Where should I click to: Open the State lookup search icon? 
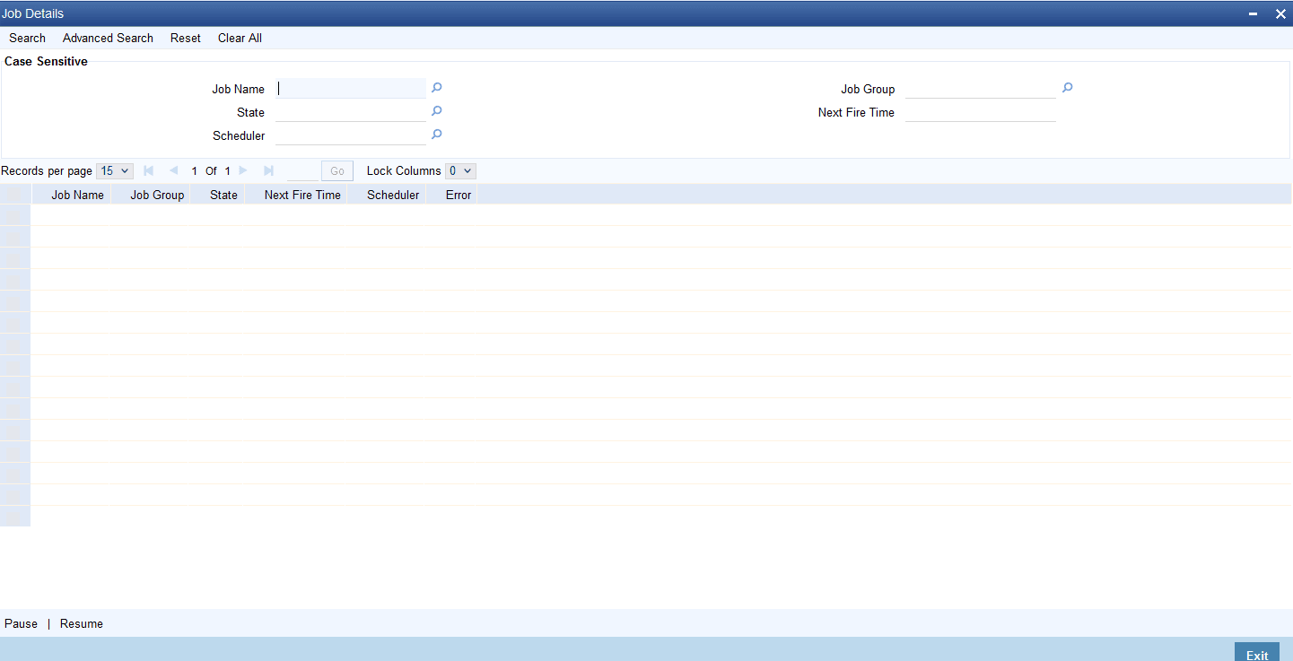click(x=437, y=111)
